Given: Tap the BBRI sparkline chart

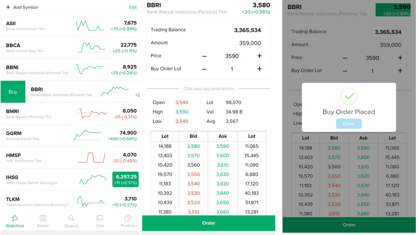Looking at the screenshot, I should [x=114, y=91].
